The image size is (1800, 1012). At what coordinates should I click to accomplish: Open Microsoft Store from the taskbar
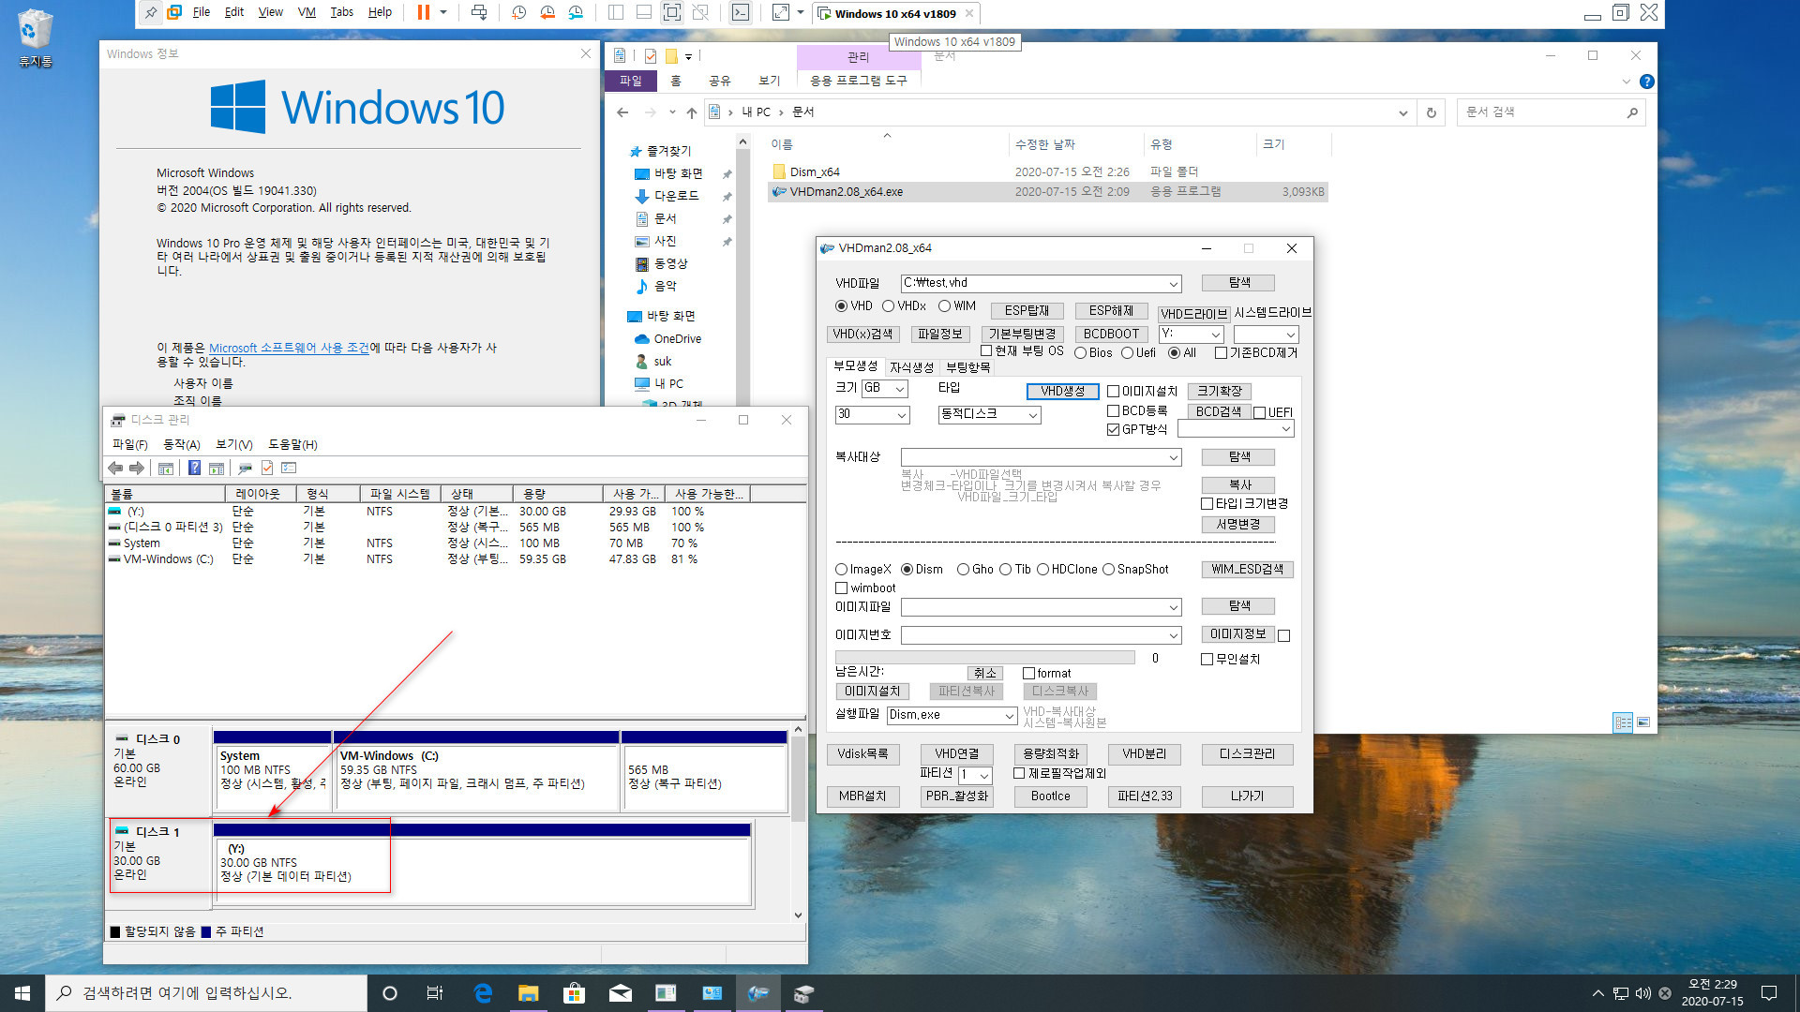tap(574, 993)
